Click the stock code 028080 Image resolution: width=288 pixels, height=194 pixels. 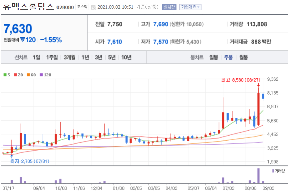(65, 7)
